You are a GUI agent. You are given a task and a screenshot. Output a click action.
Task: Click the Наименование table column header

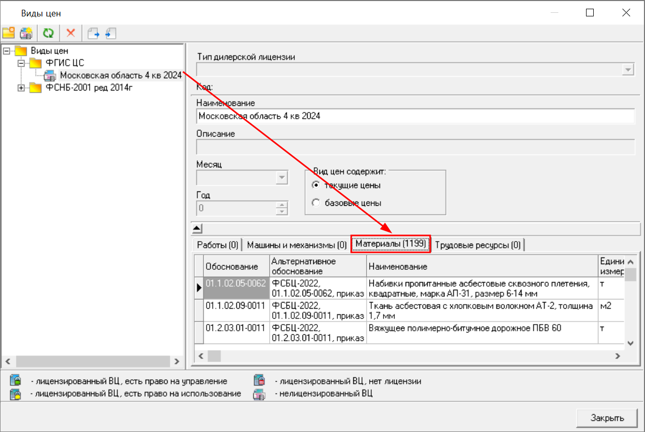pyautogui.click(x=482, y=266)
